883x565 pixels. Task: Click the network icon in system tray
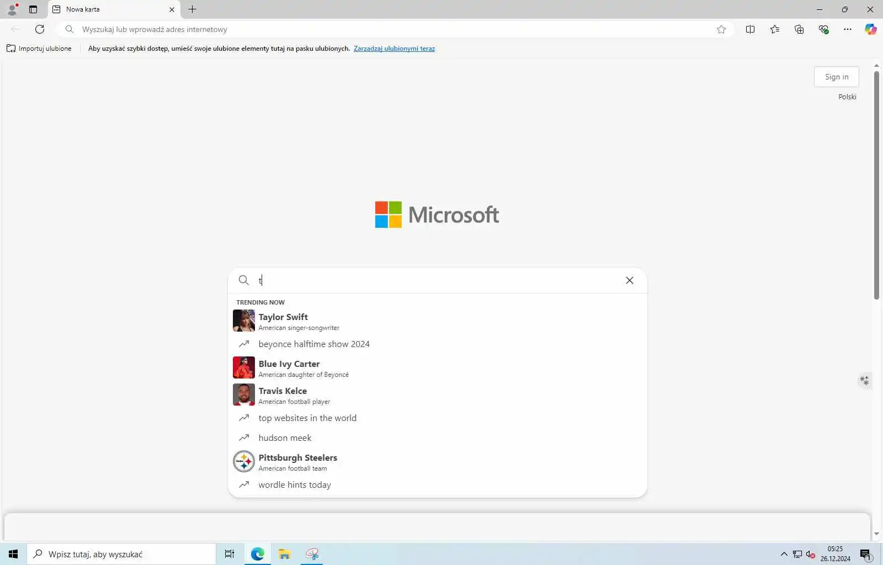[x=797, y=554]
